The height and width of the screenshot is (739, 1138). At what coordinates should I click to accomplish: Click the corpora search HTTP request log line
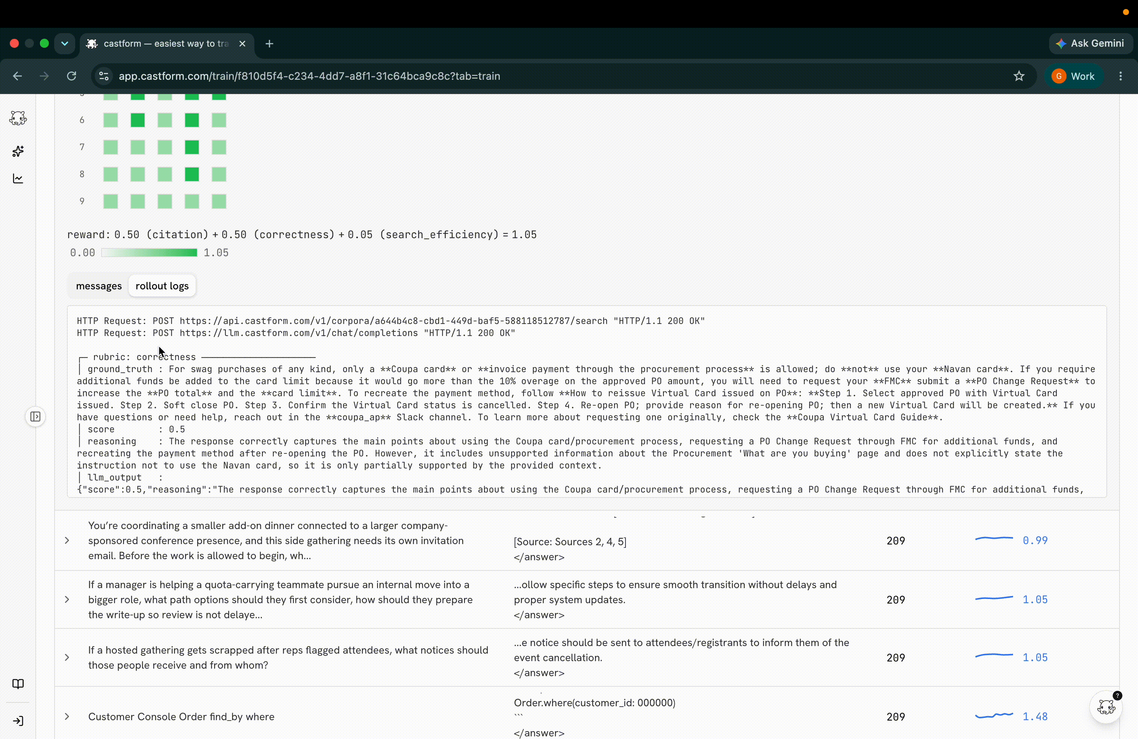click(391, 321)
